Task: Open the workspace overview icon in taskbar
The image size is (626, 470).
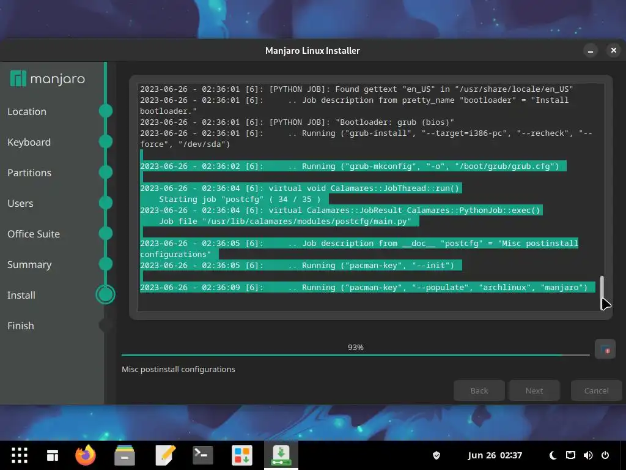Action: click(x=53, y=455)
